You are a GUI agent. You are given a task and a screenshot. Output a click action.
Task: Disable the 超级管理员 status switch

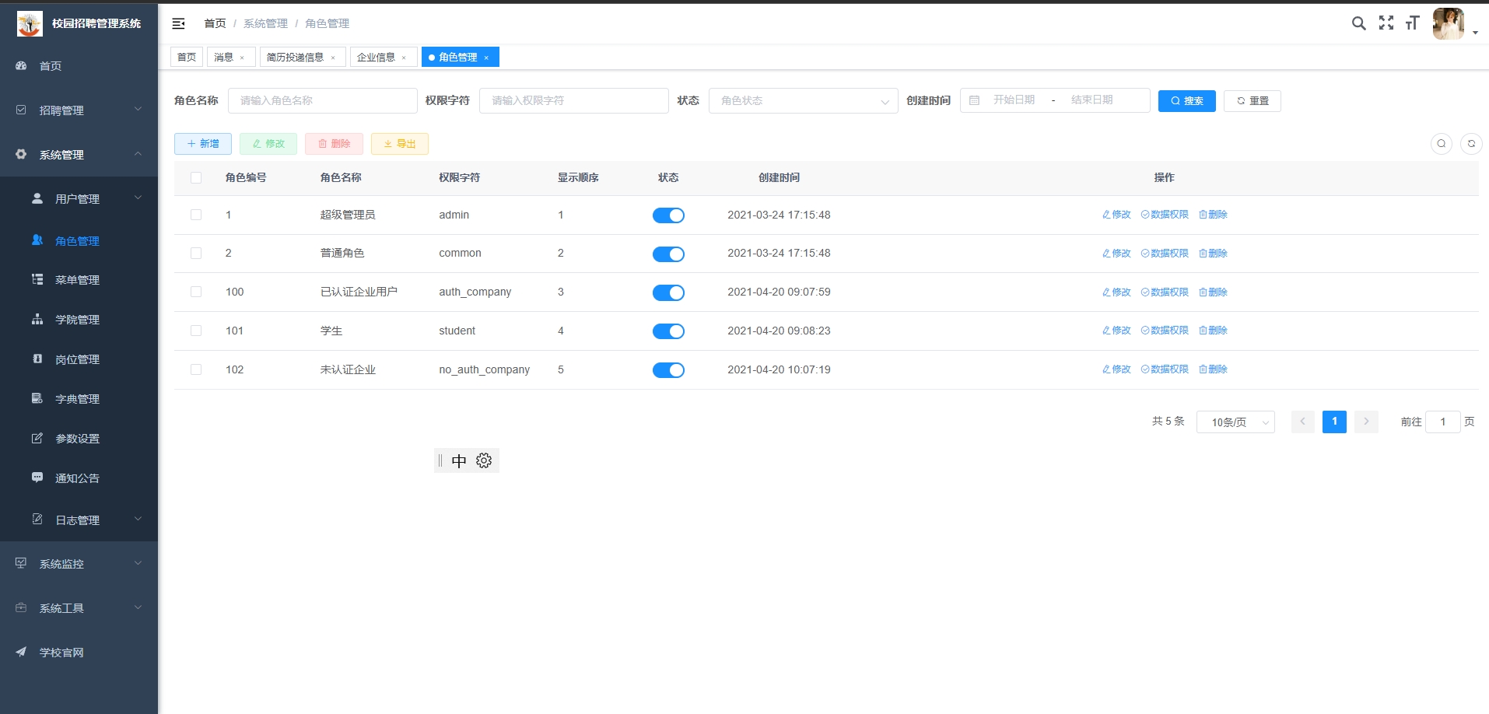[x=668, y=215]
